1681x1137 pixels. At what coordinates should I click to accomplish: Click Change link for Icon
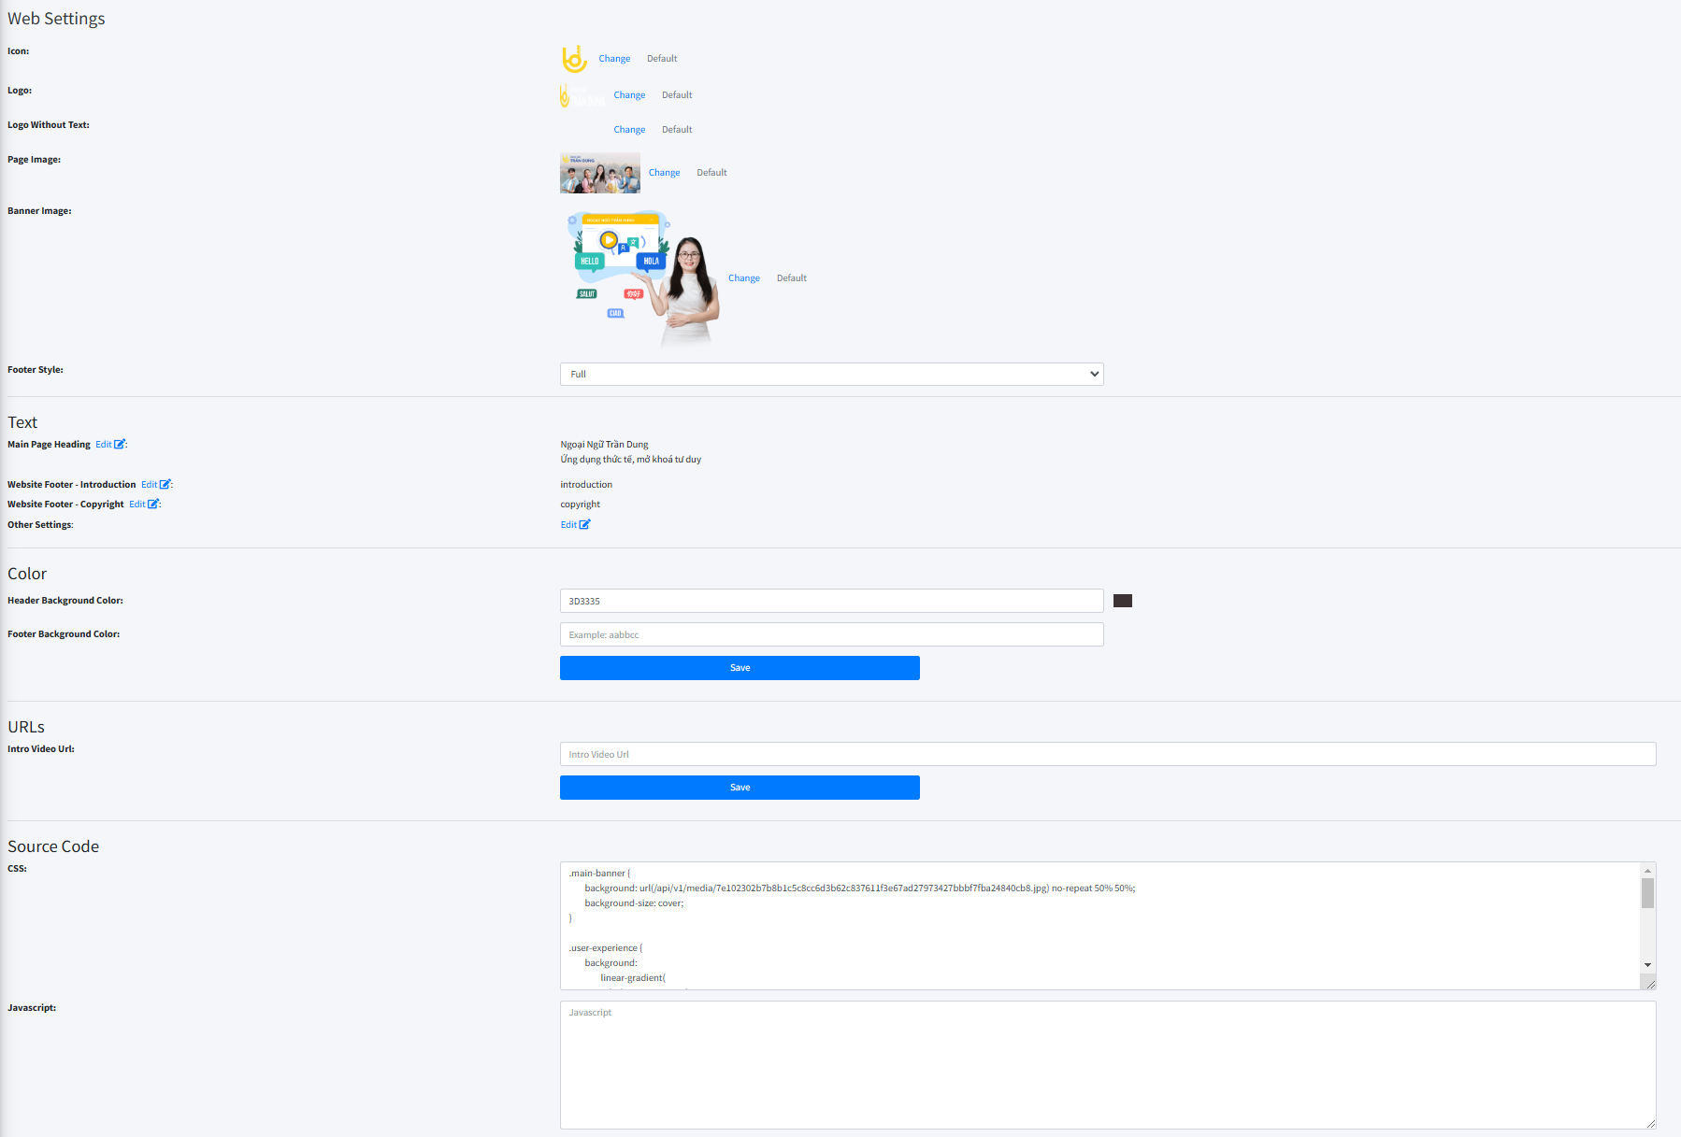[x=614, y=59]
